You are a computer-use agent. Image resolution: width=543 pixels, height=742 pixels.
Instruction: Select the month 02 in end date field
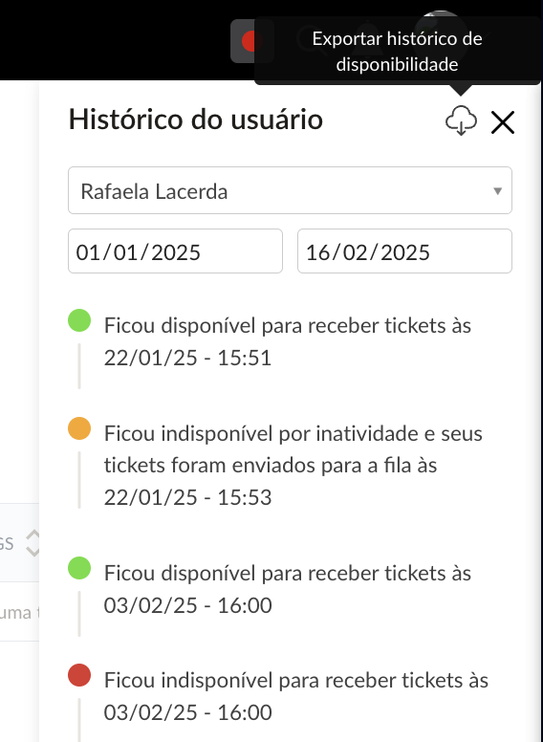click(x=356, y=252)
